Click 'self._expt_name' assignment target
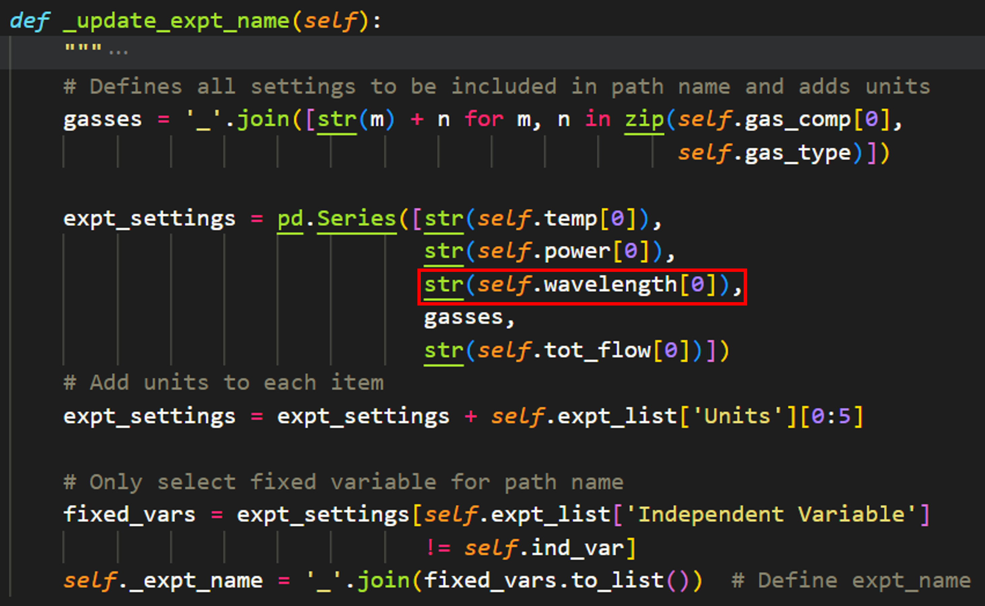985x606 pixels. click(x=163, y=581)
